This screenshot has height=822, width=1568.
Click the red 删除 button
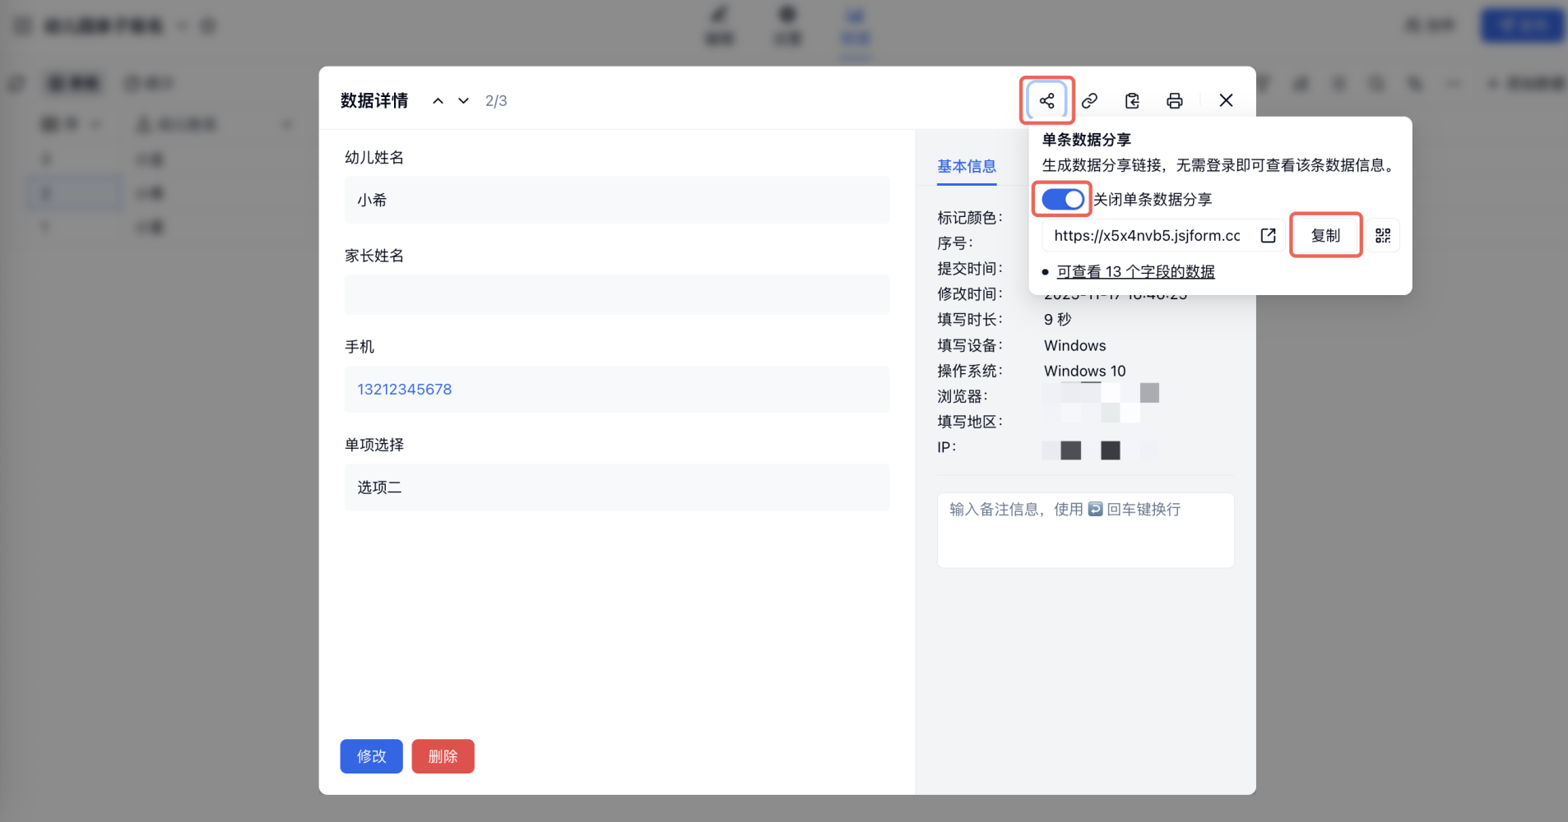coord(443,756)
